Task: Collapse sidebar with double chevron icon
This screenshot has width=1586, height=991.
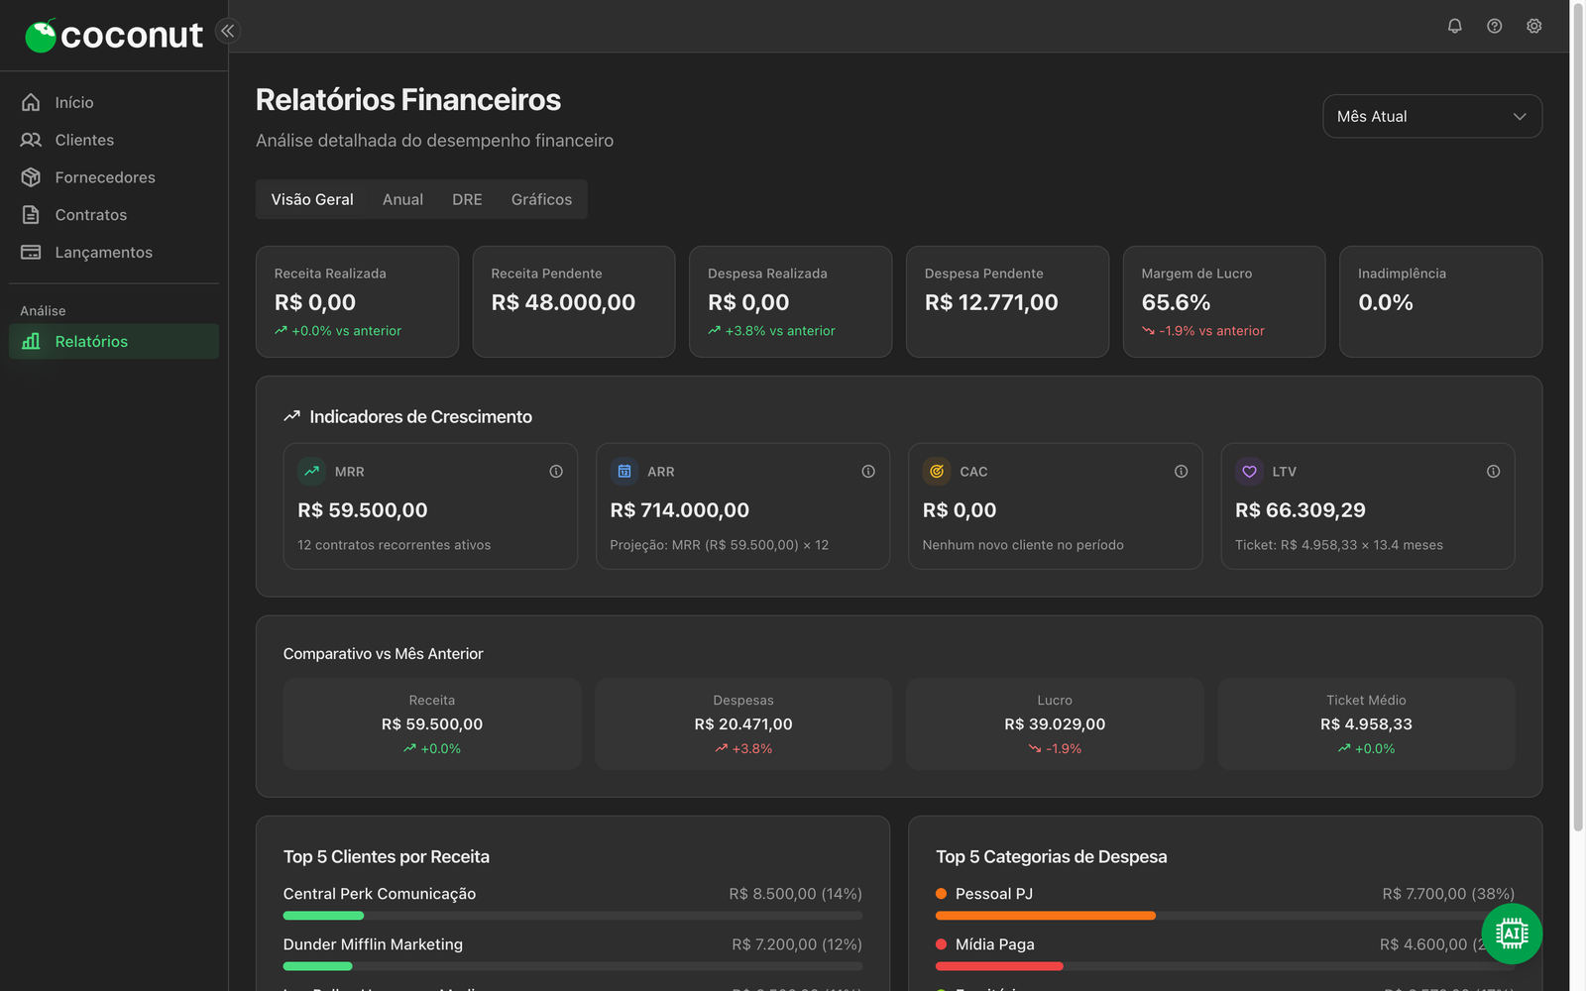Action: coord(228,31)
